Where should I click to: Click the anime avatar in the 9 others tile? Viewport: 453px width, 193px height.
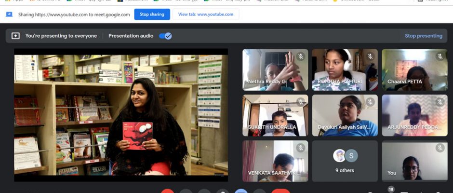point(339,156)
